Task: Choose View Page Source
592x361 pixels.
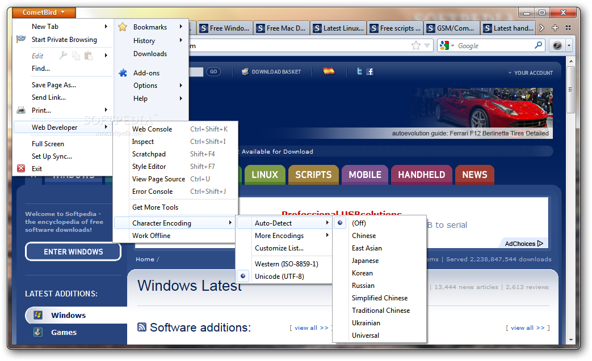Action: (176, 179)
